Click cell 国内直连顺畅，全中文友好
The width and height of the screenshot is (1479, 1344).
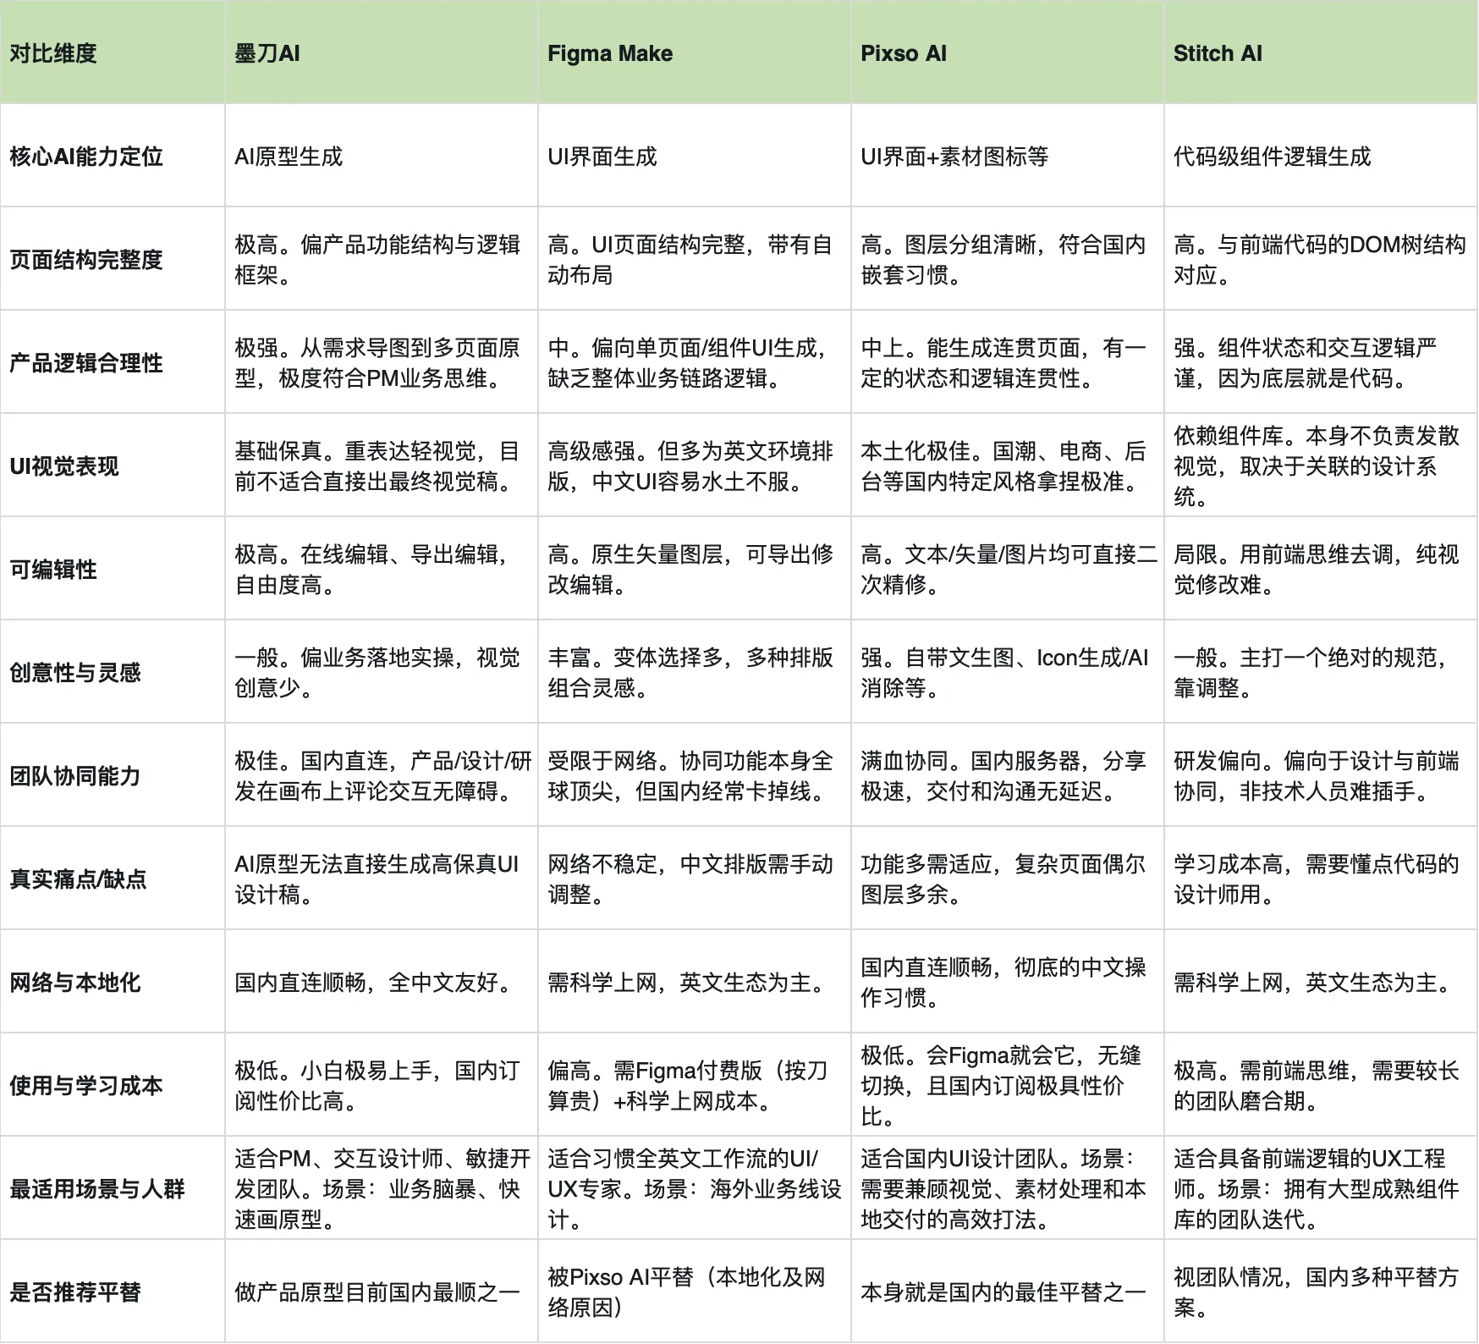pos(382,982)
